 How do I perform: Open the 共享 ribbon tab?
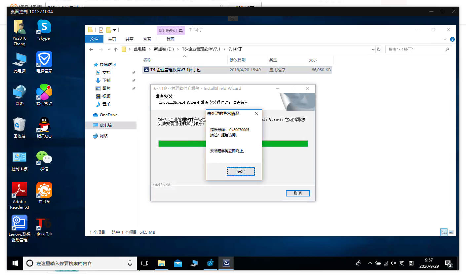[x=130, y=39]
